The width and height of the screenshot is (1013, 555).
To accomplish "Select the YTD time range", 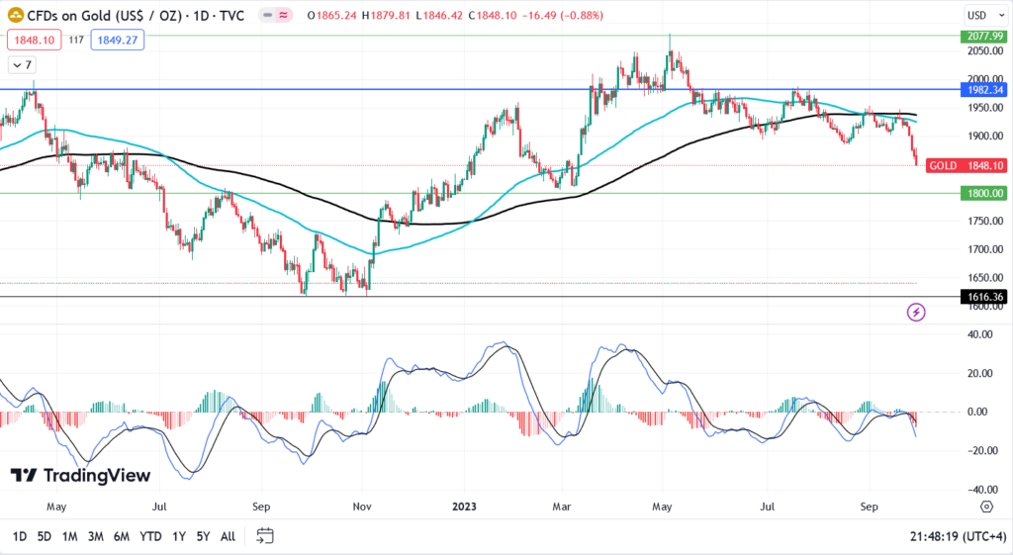I will click(x=150, y=536).
